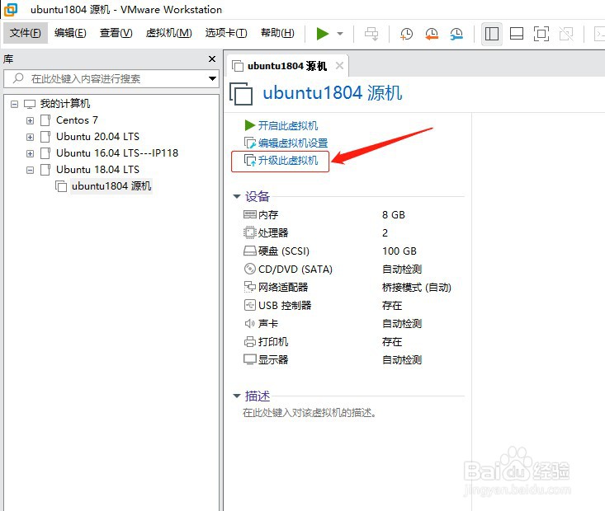Click 升级此虚拟机 link
This screenshot has width=605, height=511.
tap(287, 161)
